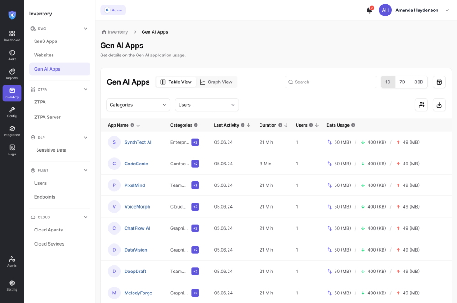Open the calendar date picker icon
457x303 pixels.
point(439,82)
